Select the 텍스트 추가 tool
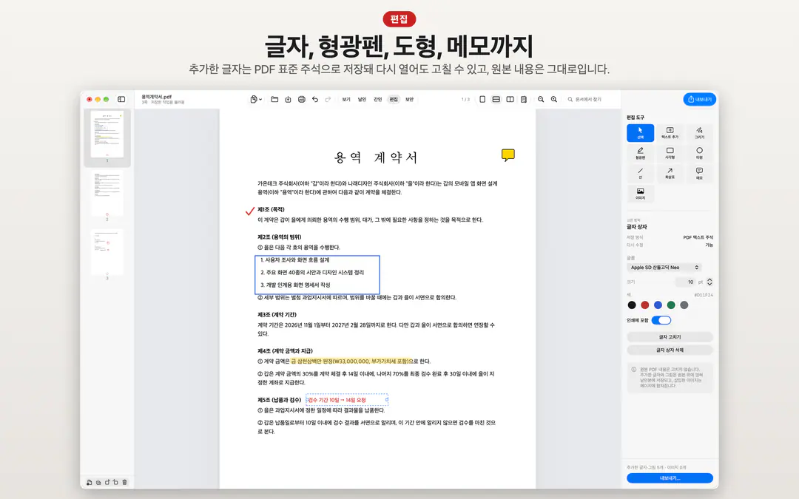Image resolution: width=799 pixels, height=499 pixels. (670, 133)
